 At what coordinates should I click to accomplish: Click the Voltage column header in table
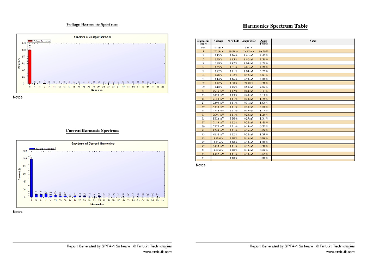coord(218,41)
